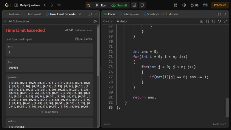
Task: Reset code to default with undo icon
Action: [219, 21]
